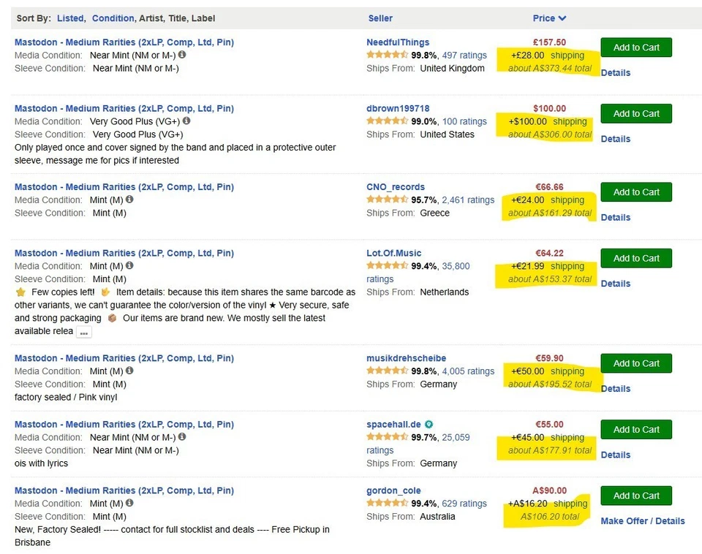Sort listings by Price column chevron
702x554 pixels.
coord(562,18)
